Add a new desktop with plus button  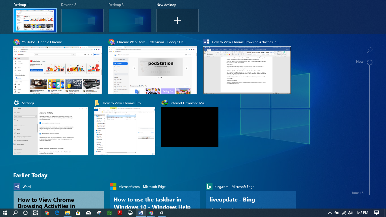pyautogui.click(x=177, y=20)
